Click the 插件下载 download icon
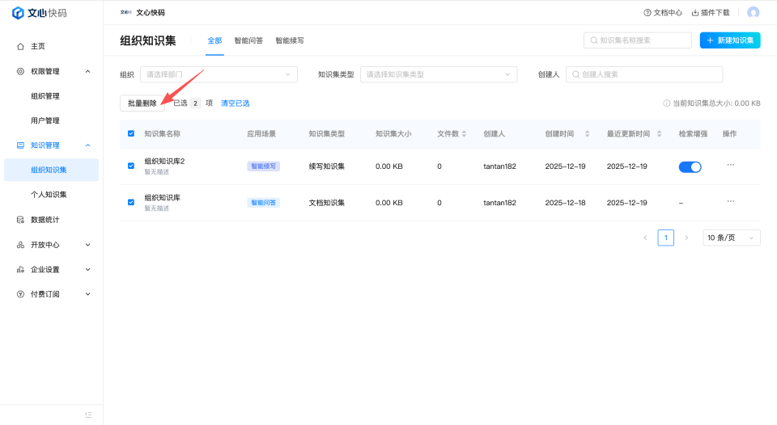Image resolution: width=777 pixels, height=425 pixels. 695,13
